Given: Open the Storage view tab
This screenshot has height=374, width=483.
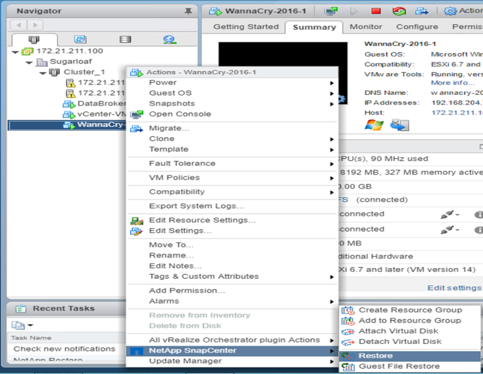Looking at the screenshot, I should (x=125, y=39).
